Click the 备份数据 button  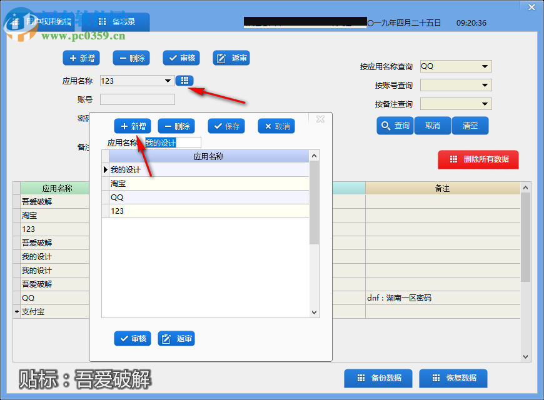(x=378, y=378)
